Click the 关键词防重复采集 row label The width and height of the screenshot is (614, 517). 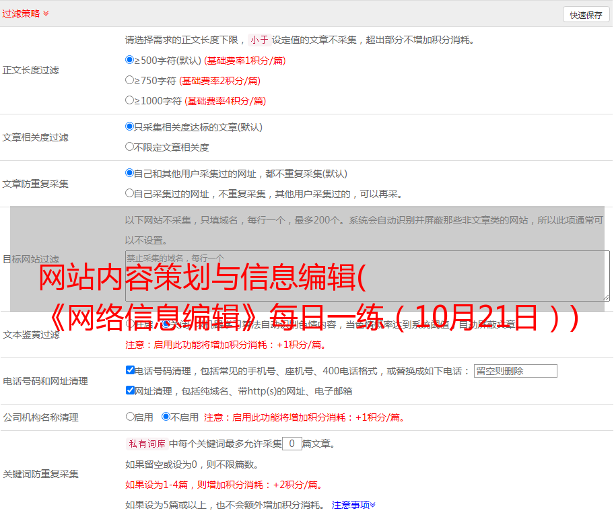point(40,474)
